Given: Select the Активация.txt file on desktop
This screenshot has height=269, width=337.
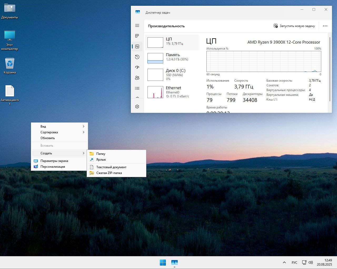Looking at the screenshot, I should 10,92.
